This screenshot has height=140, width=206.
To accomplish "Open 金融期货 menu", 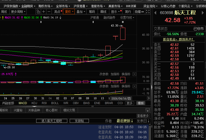I will 28,6.
